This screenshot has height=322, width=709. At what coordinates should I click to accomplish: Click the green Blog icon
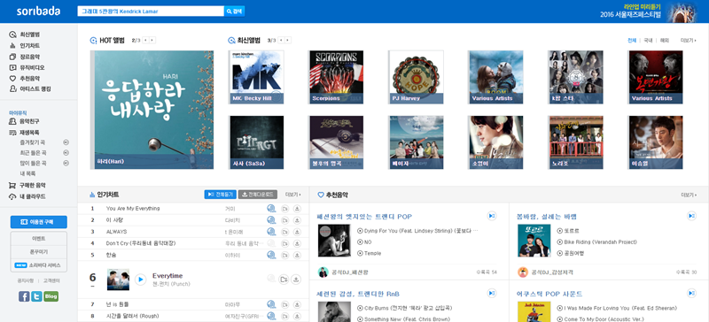[x=51, y=296]
